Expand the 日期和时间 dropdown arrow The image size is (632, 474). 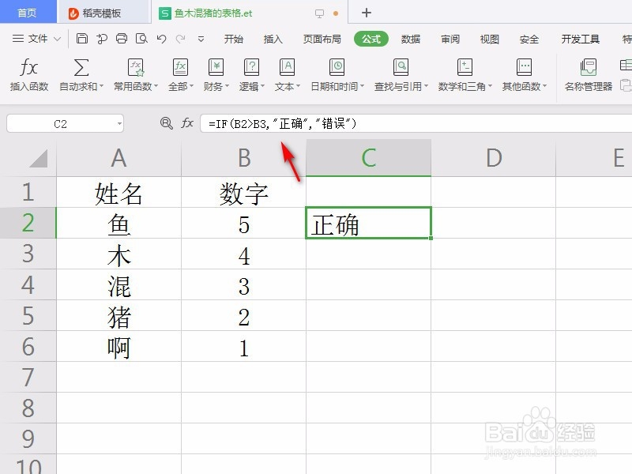click(362, 86)
